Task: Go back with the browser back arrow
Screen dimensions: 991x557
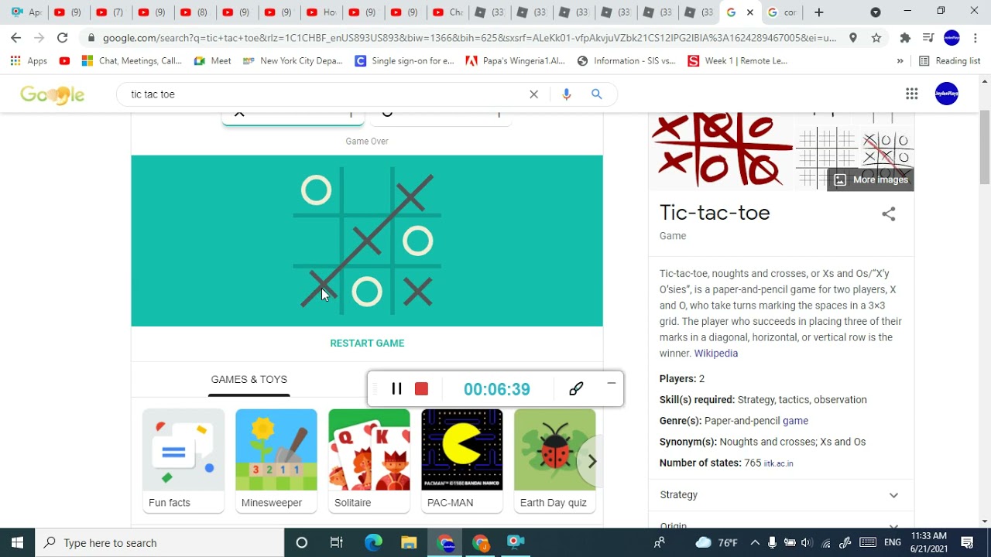Action: pyautogui.click(x=16, y=38)
